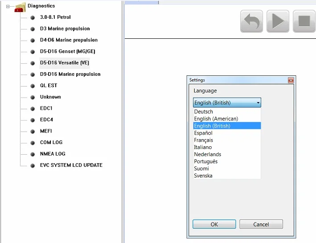This screenshot has width=316, height=243.
Task: Click the bullet icon beside QL EST
Action: (x=33, y=86)
